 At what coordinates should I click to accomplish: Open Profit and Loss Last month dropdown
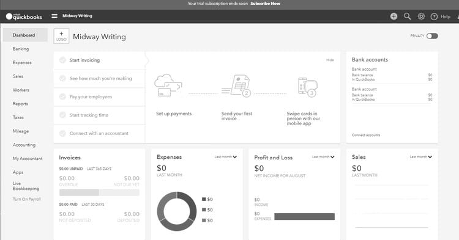tap(323, 157)
